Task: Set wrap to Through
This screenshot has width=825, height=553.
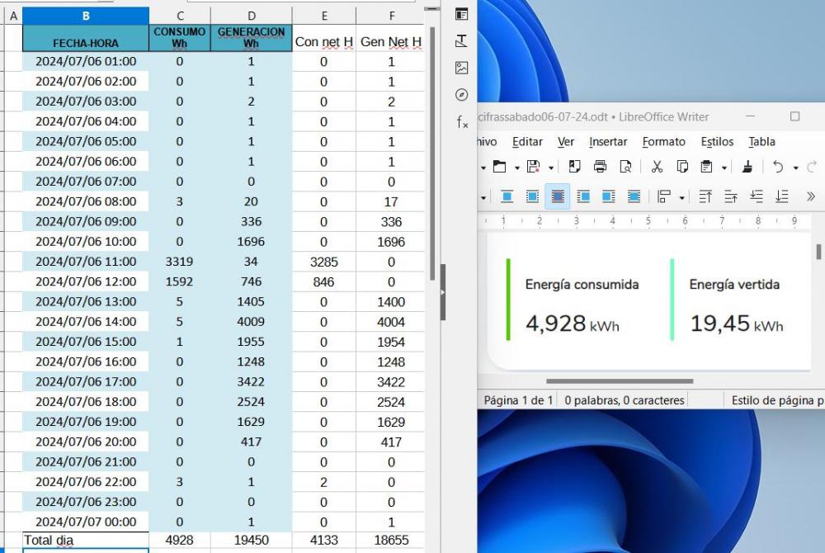Action: [x=634, y=196]
